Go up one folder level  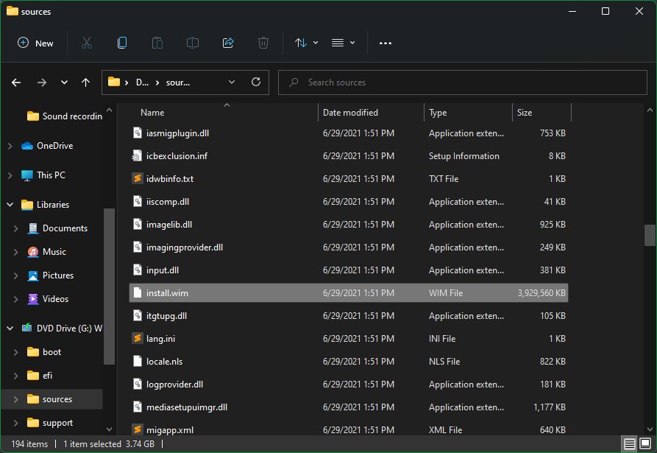point(85,82)
